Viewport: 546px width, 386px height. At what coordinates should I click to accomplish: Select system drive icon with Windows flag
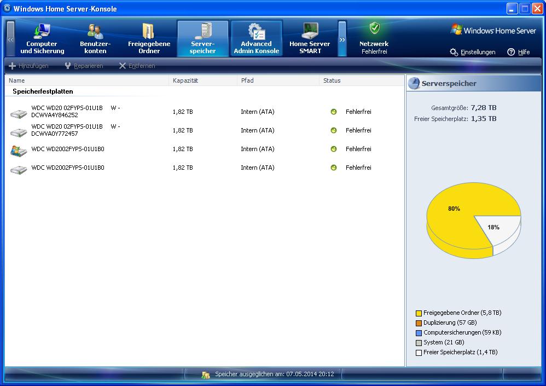19,151
